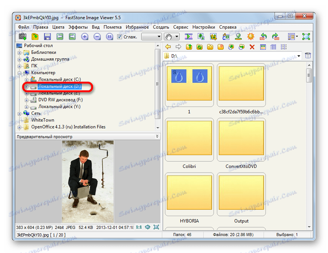Screen dimensions: 328x253
Task: Open the D:\ path dropdown
Action: (299, 56)
